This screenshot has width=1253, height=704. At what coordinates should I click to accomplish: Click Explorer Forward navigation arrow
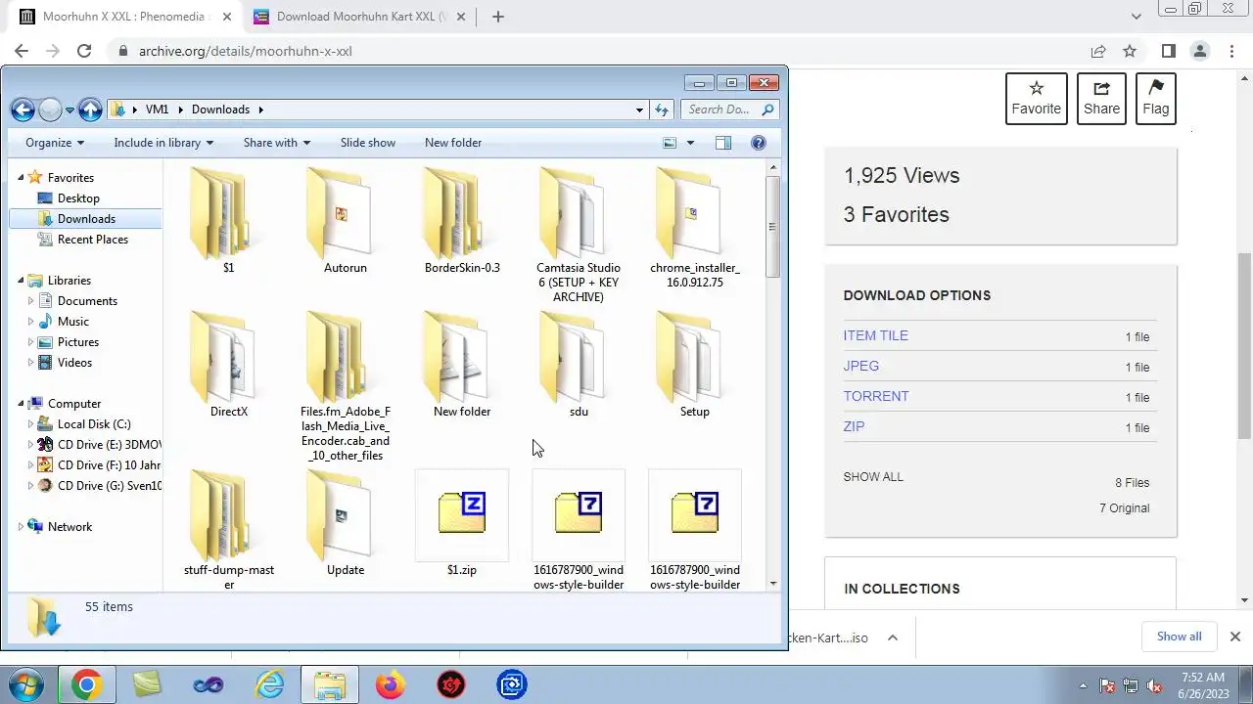50,110
